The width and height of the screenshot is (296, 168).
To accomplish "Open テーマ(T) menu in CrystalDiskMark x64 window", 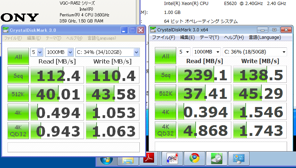I will click(x=209, y=37).
